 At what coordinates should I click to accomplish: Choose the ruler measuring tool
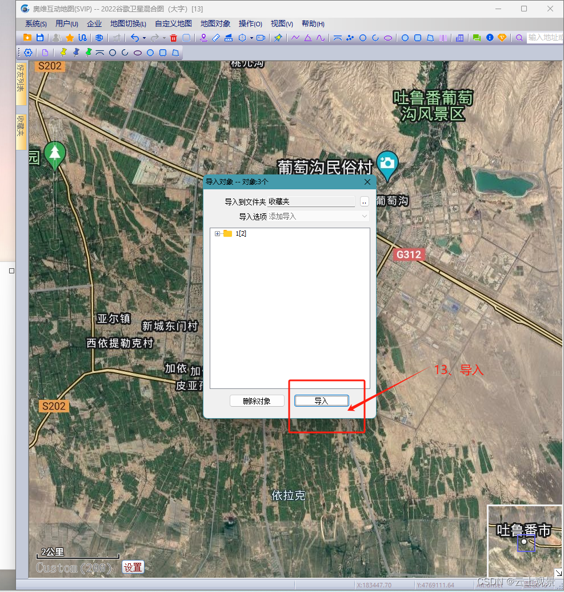coord(216,38)
